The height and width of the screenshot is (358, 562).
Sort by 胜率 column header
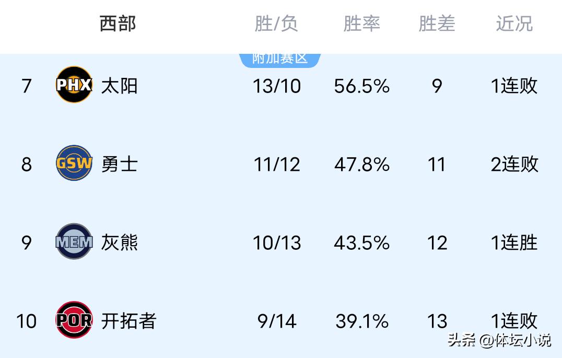pos(361,24)
